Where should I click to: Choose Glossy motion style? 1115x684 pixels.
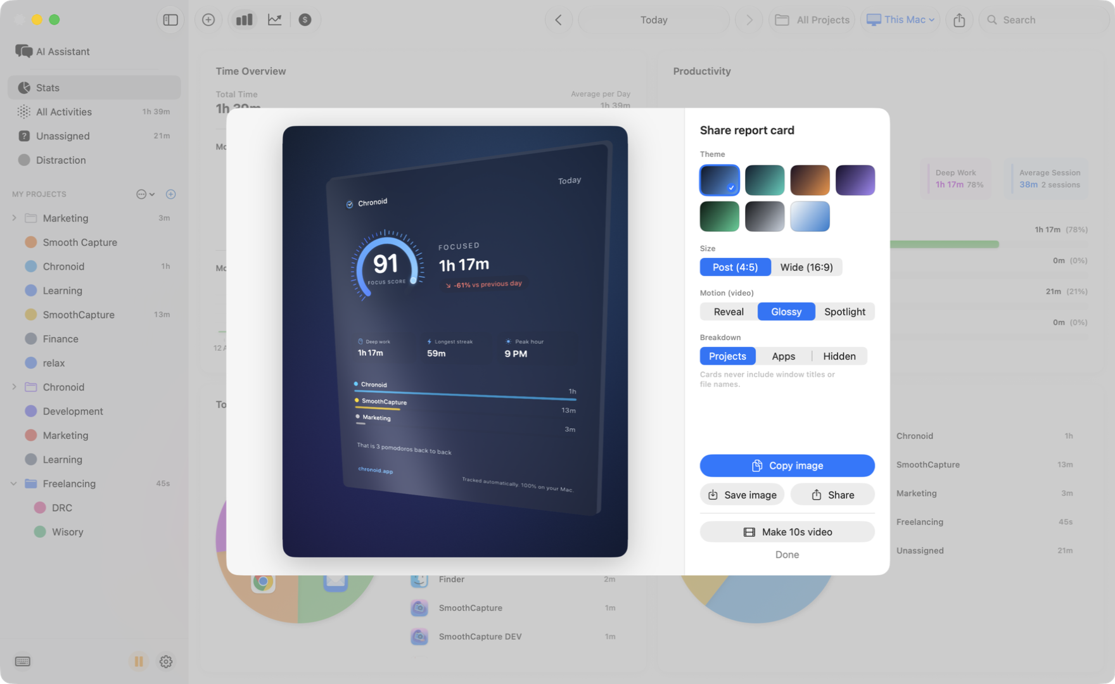tap(786, 311)
